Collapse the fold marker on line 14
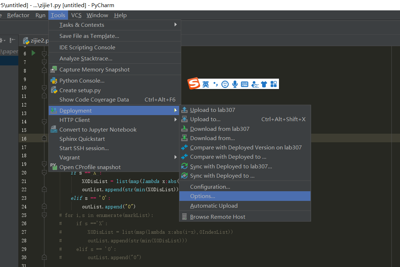Screen dimensions: 400x267 tap(44, 122)
